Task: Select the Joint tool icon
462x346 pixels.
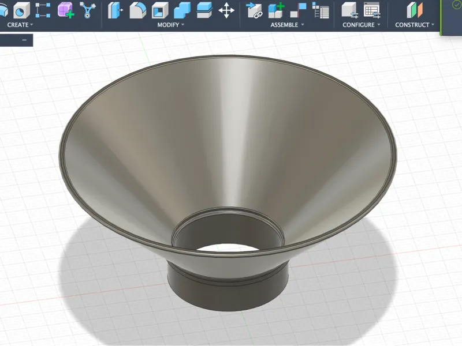Action: tap(298, 10)
